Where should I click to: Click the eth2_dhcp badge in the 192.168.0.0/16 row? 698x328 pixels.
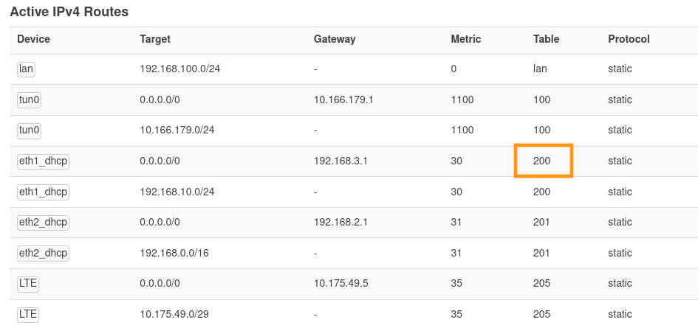43,253
